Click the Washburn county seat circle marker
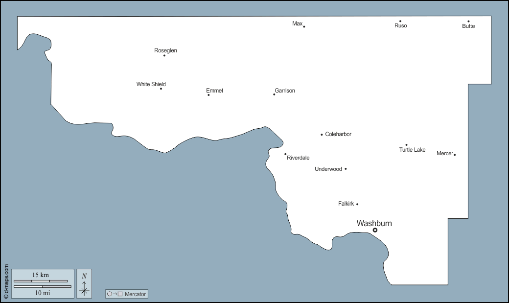Viewport: 509px width, 303px height. pos(375,230)
